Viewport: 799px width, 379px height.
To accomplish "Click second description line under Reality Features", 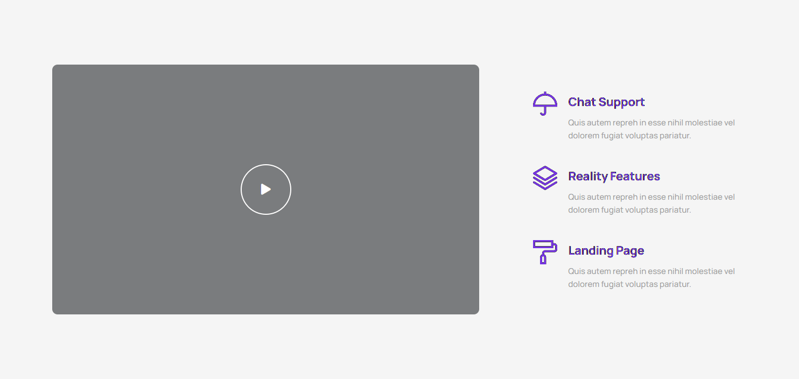I will (629, 210).
